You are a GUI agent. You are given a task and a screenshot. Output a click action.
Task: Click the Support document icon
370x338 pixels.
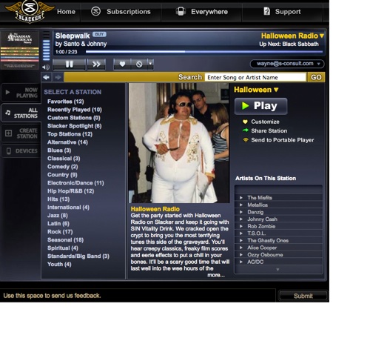(266, 11)
